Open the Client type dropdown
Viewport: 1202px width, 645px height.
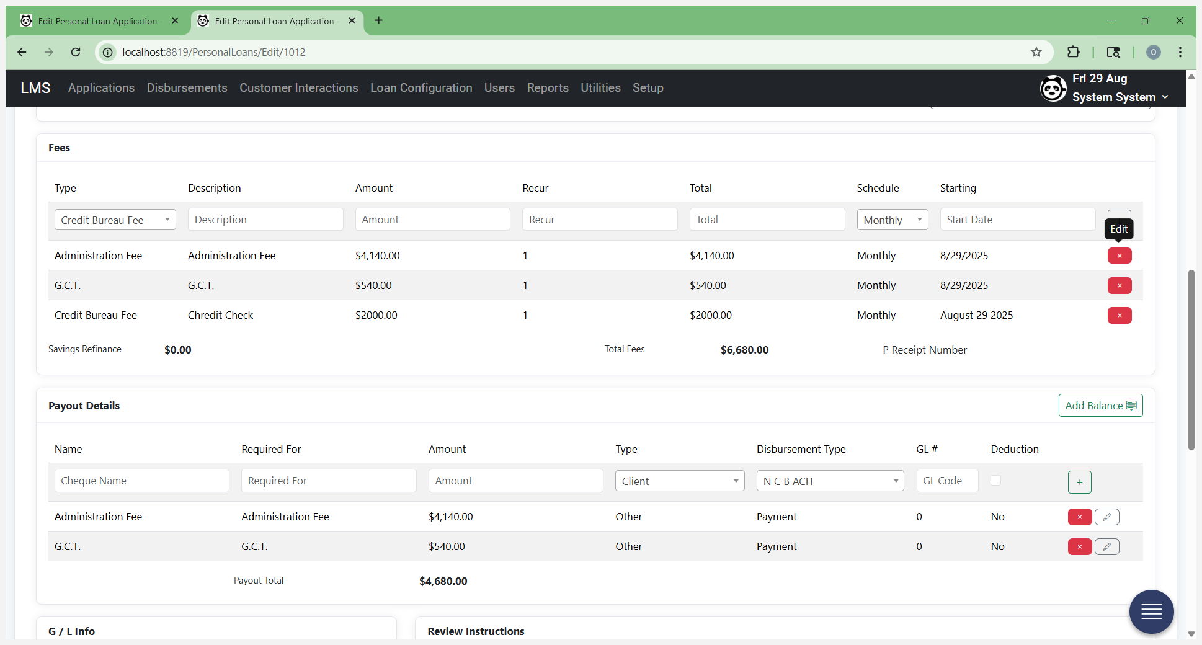click(680, 481)
